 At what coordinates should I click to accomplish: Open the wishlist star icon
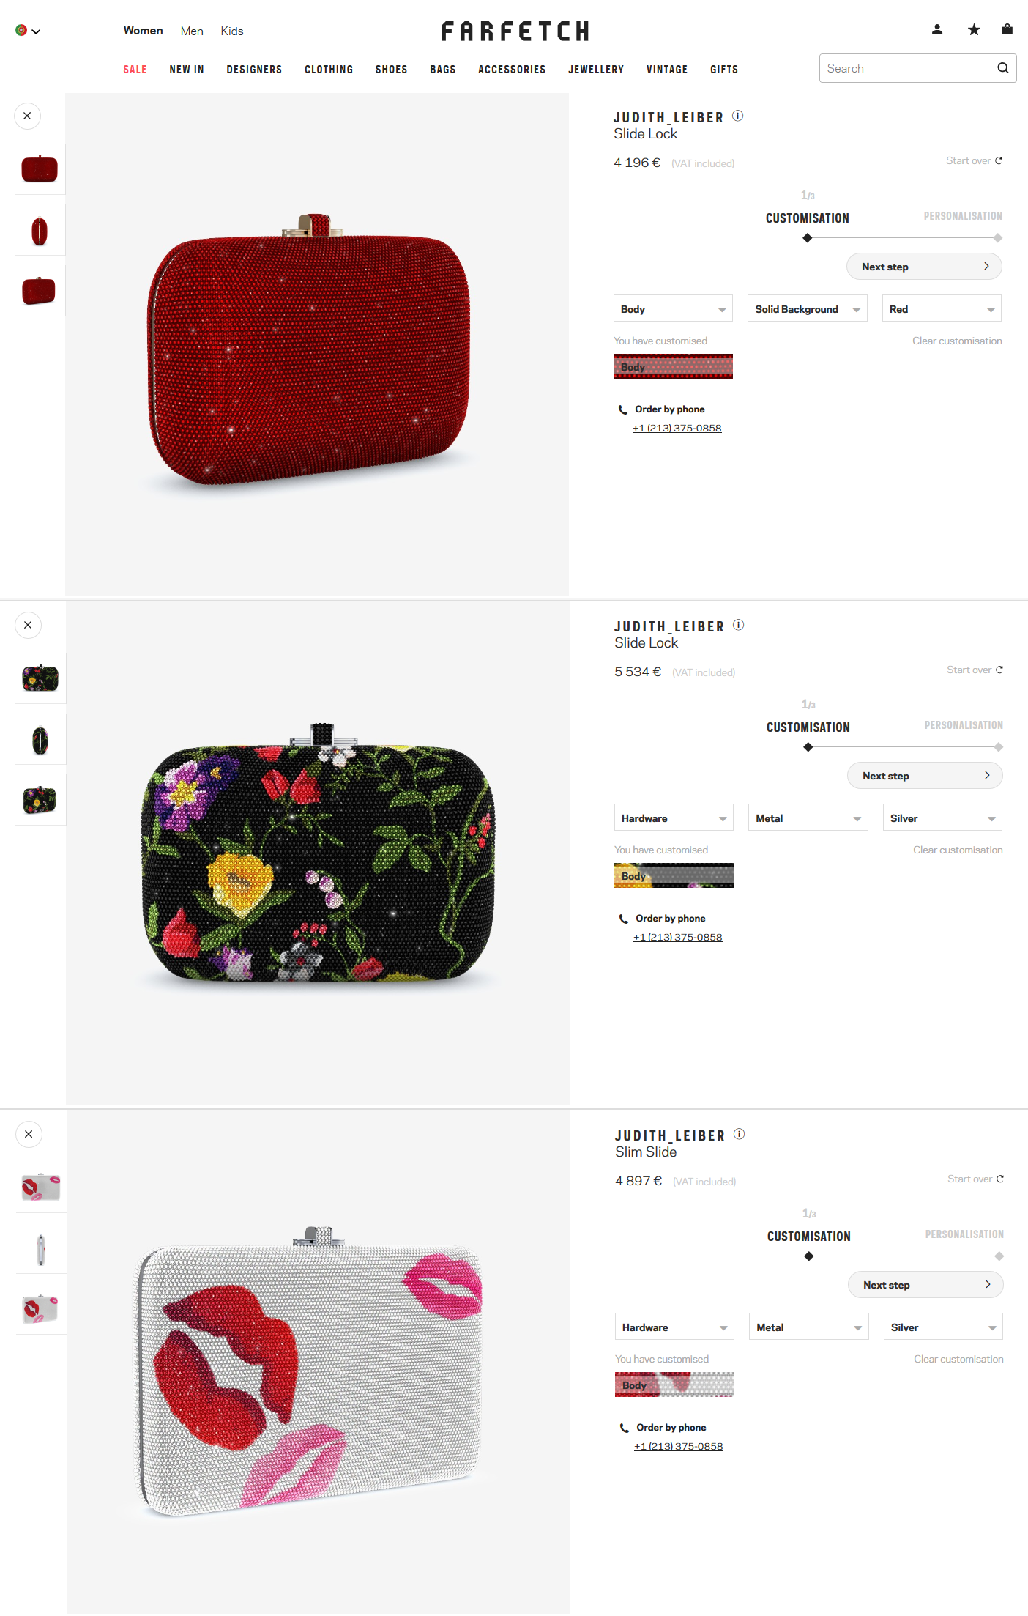974,30
